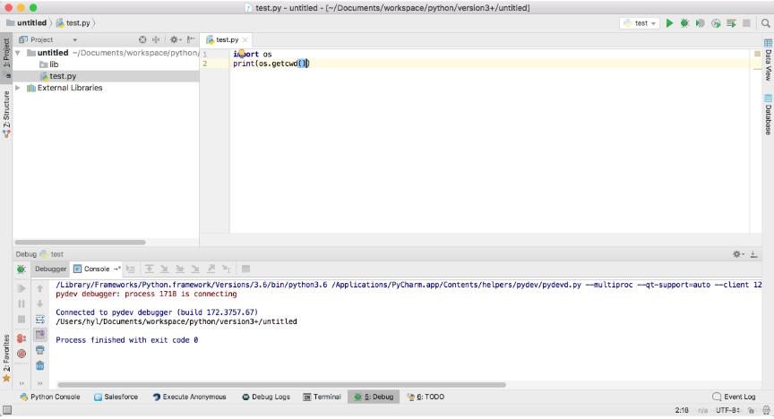Click the rerun debug icon in the Debug panel
774x419 pixels.
point(21,269)
